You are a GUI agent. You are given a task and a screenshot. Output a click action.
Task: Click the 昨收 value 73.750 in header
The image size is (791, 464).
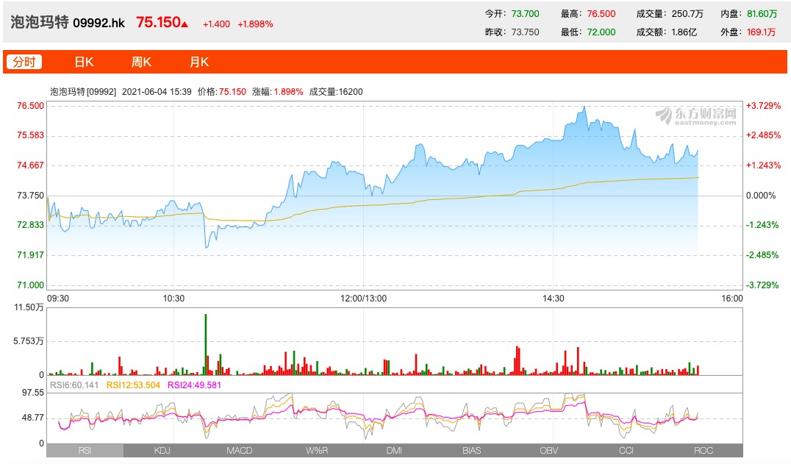click(525, 32)
